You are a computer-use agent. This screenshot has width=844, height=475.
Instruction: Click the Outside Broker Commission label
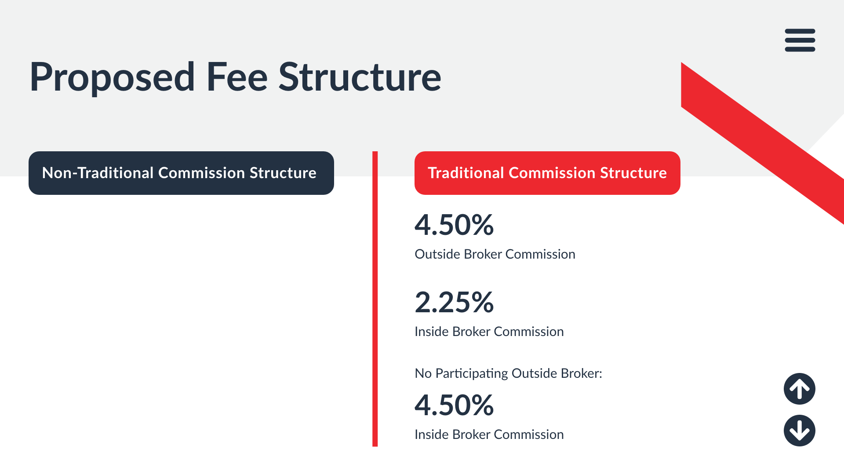495,254
